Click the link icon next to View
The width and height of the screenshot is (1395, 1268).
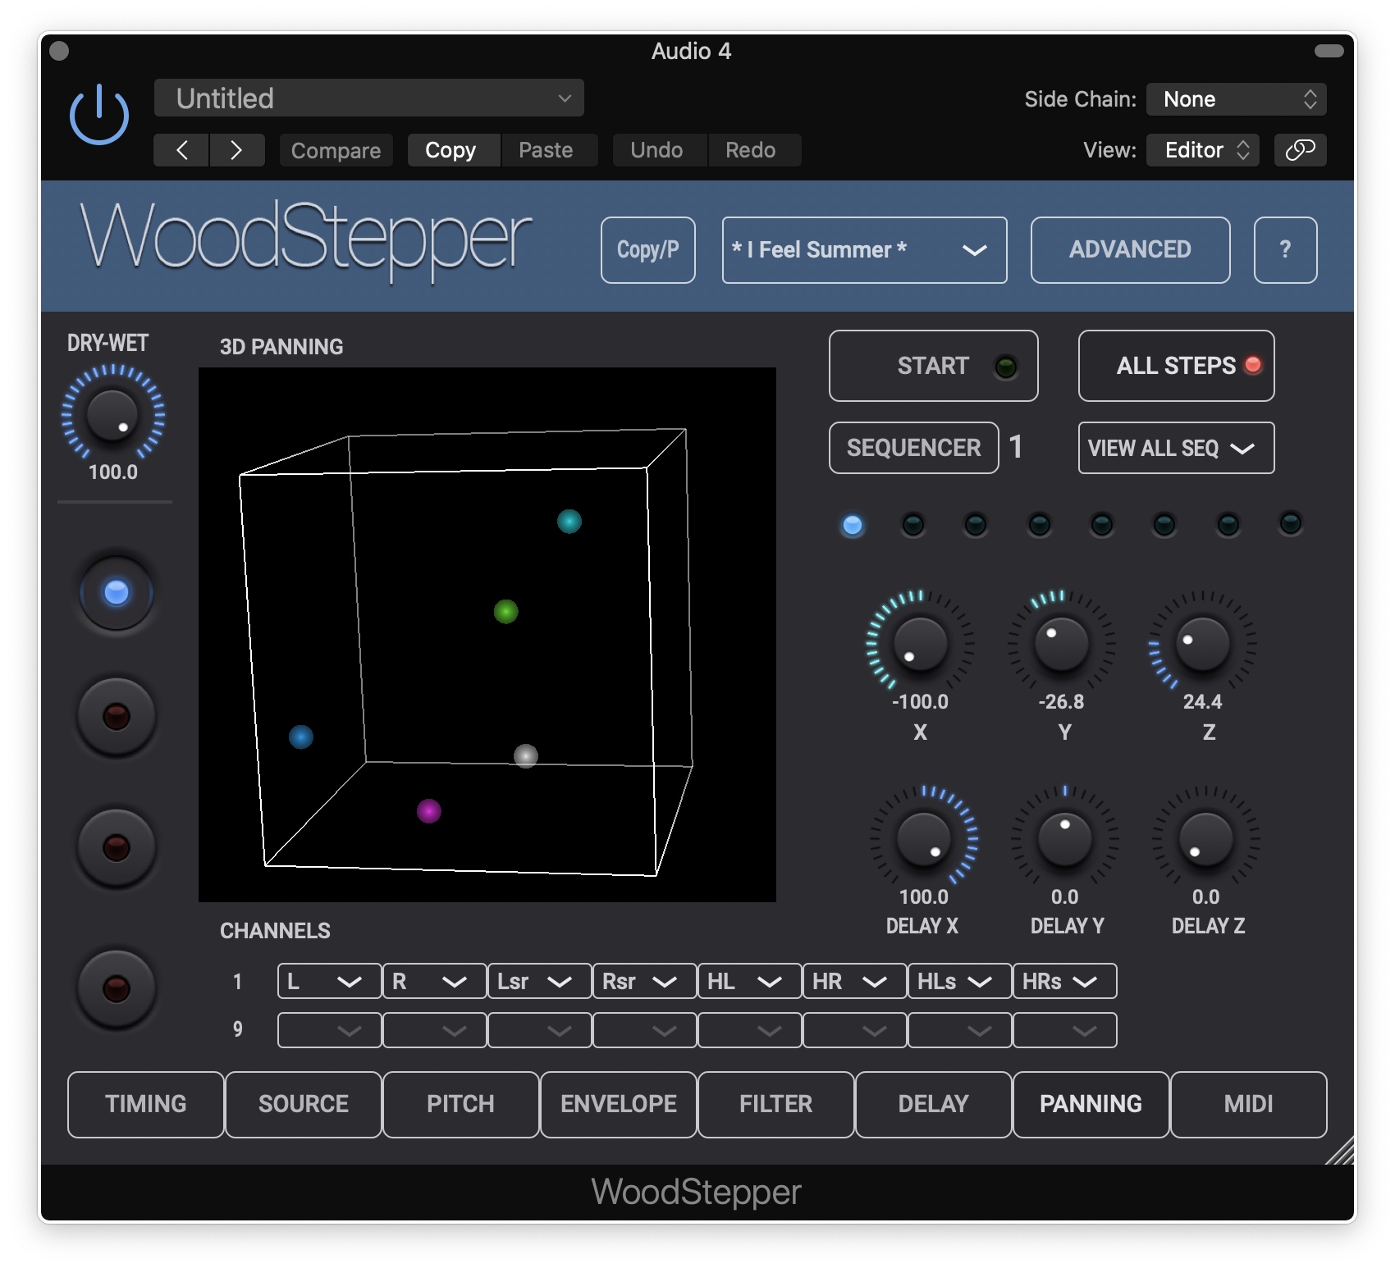tap(1299, 150)
